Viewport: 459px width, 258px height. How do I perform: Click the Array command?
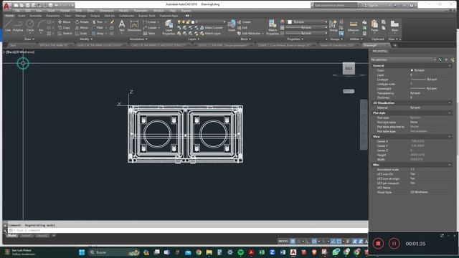[98, 34]
